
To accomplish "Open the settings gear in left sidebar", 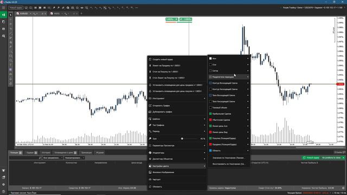I will (4, 184).
